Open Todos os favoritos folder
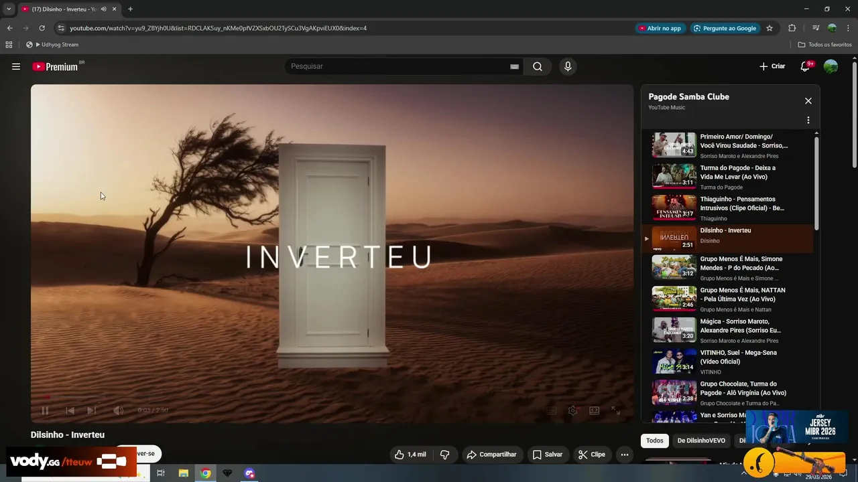 click(825, 45)
